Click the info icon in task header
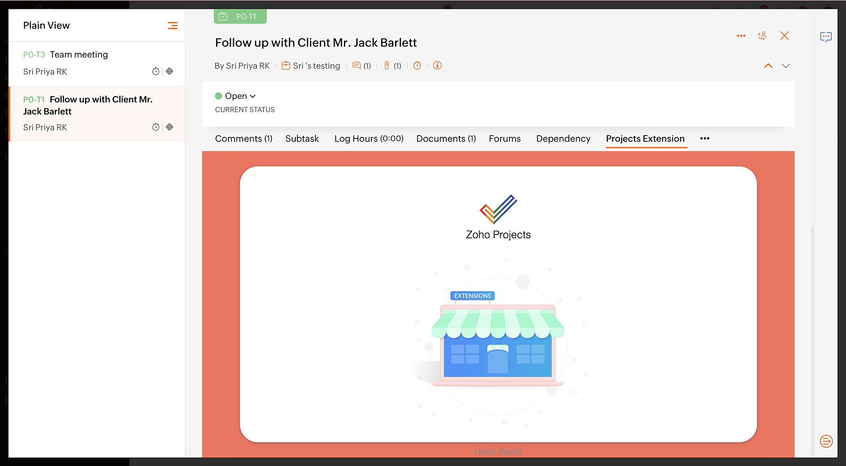The height and width of the screenshot is (466, 846). tap(437, 65)
